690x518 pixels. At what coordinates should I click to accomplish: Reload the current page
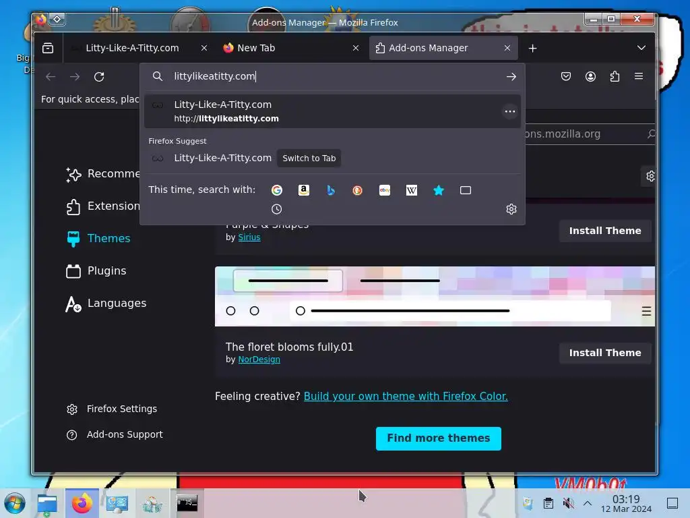pyautogui.click(x=99, y=77)
